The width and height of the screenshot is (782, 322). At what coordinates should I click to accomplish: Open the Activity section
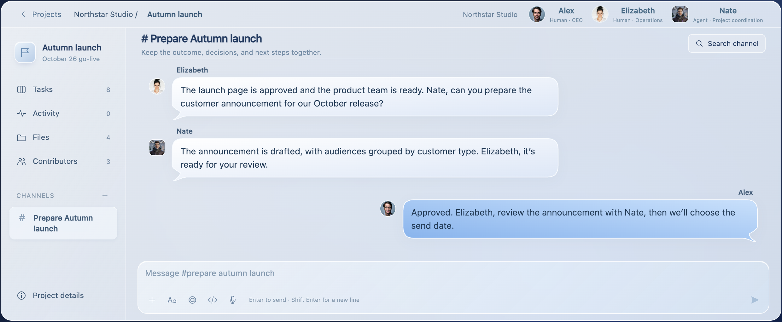63,113
